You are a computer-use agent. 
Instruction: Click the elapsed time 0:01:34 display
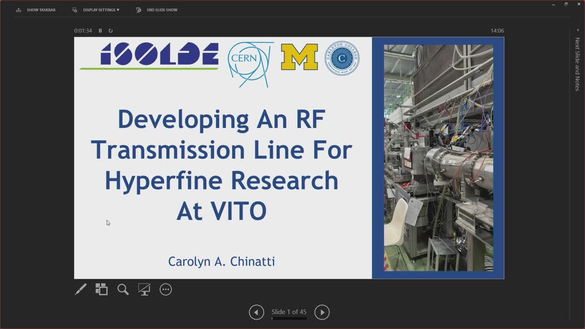83,31
